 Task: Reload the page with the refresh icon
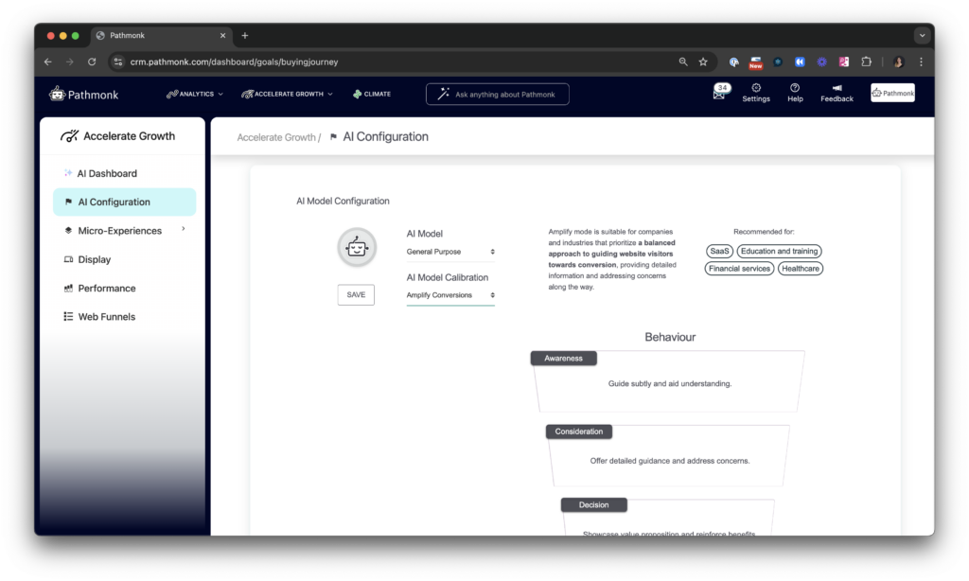click(x=92, y=62)
